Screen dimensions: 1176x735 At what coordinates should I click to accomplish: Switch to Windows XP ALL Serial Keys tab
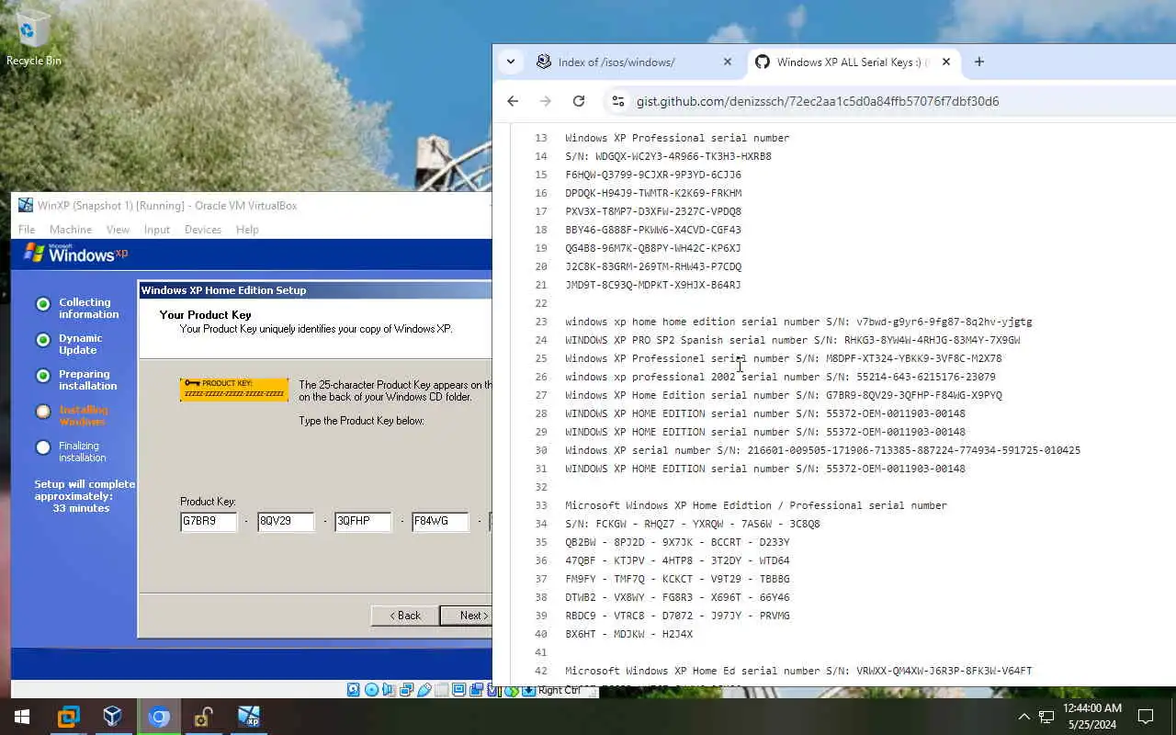click(x=854, y=62)
